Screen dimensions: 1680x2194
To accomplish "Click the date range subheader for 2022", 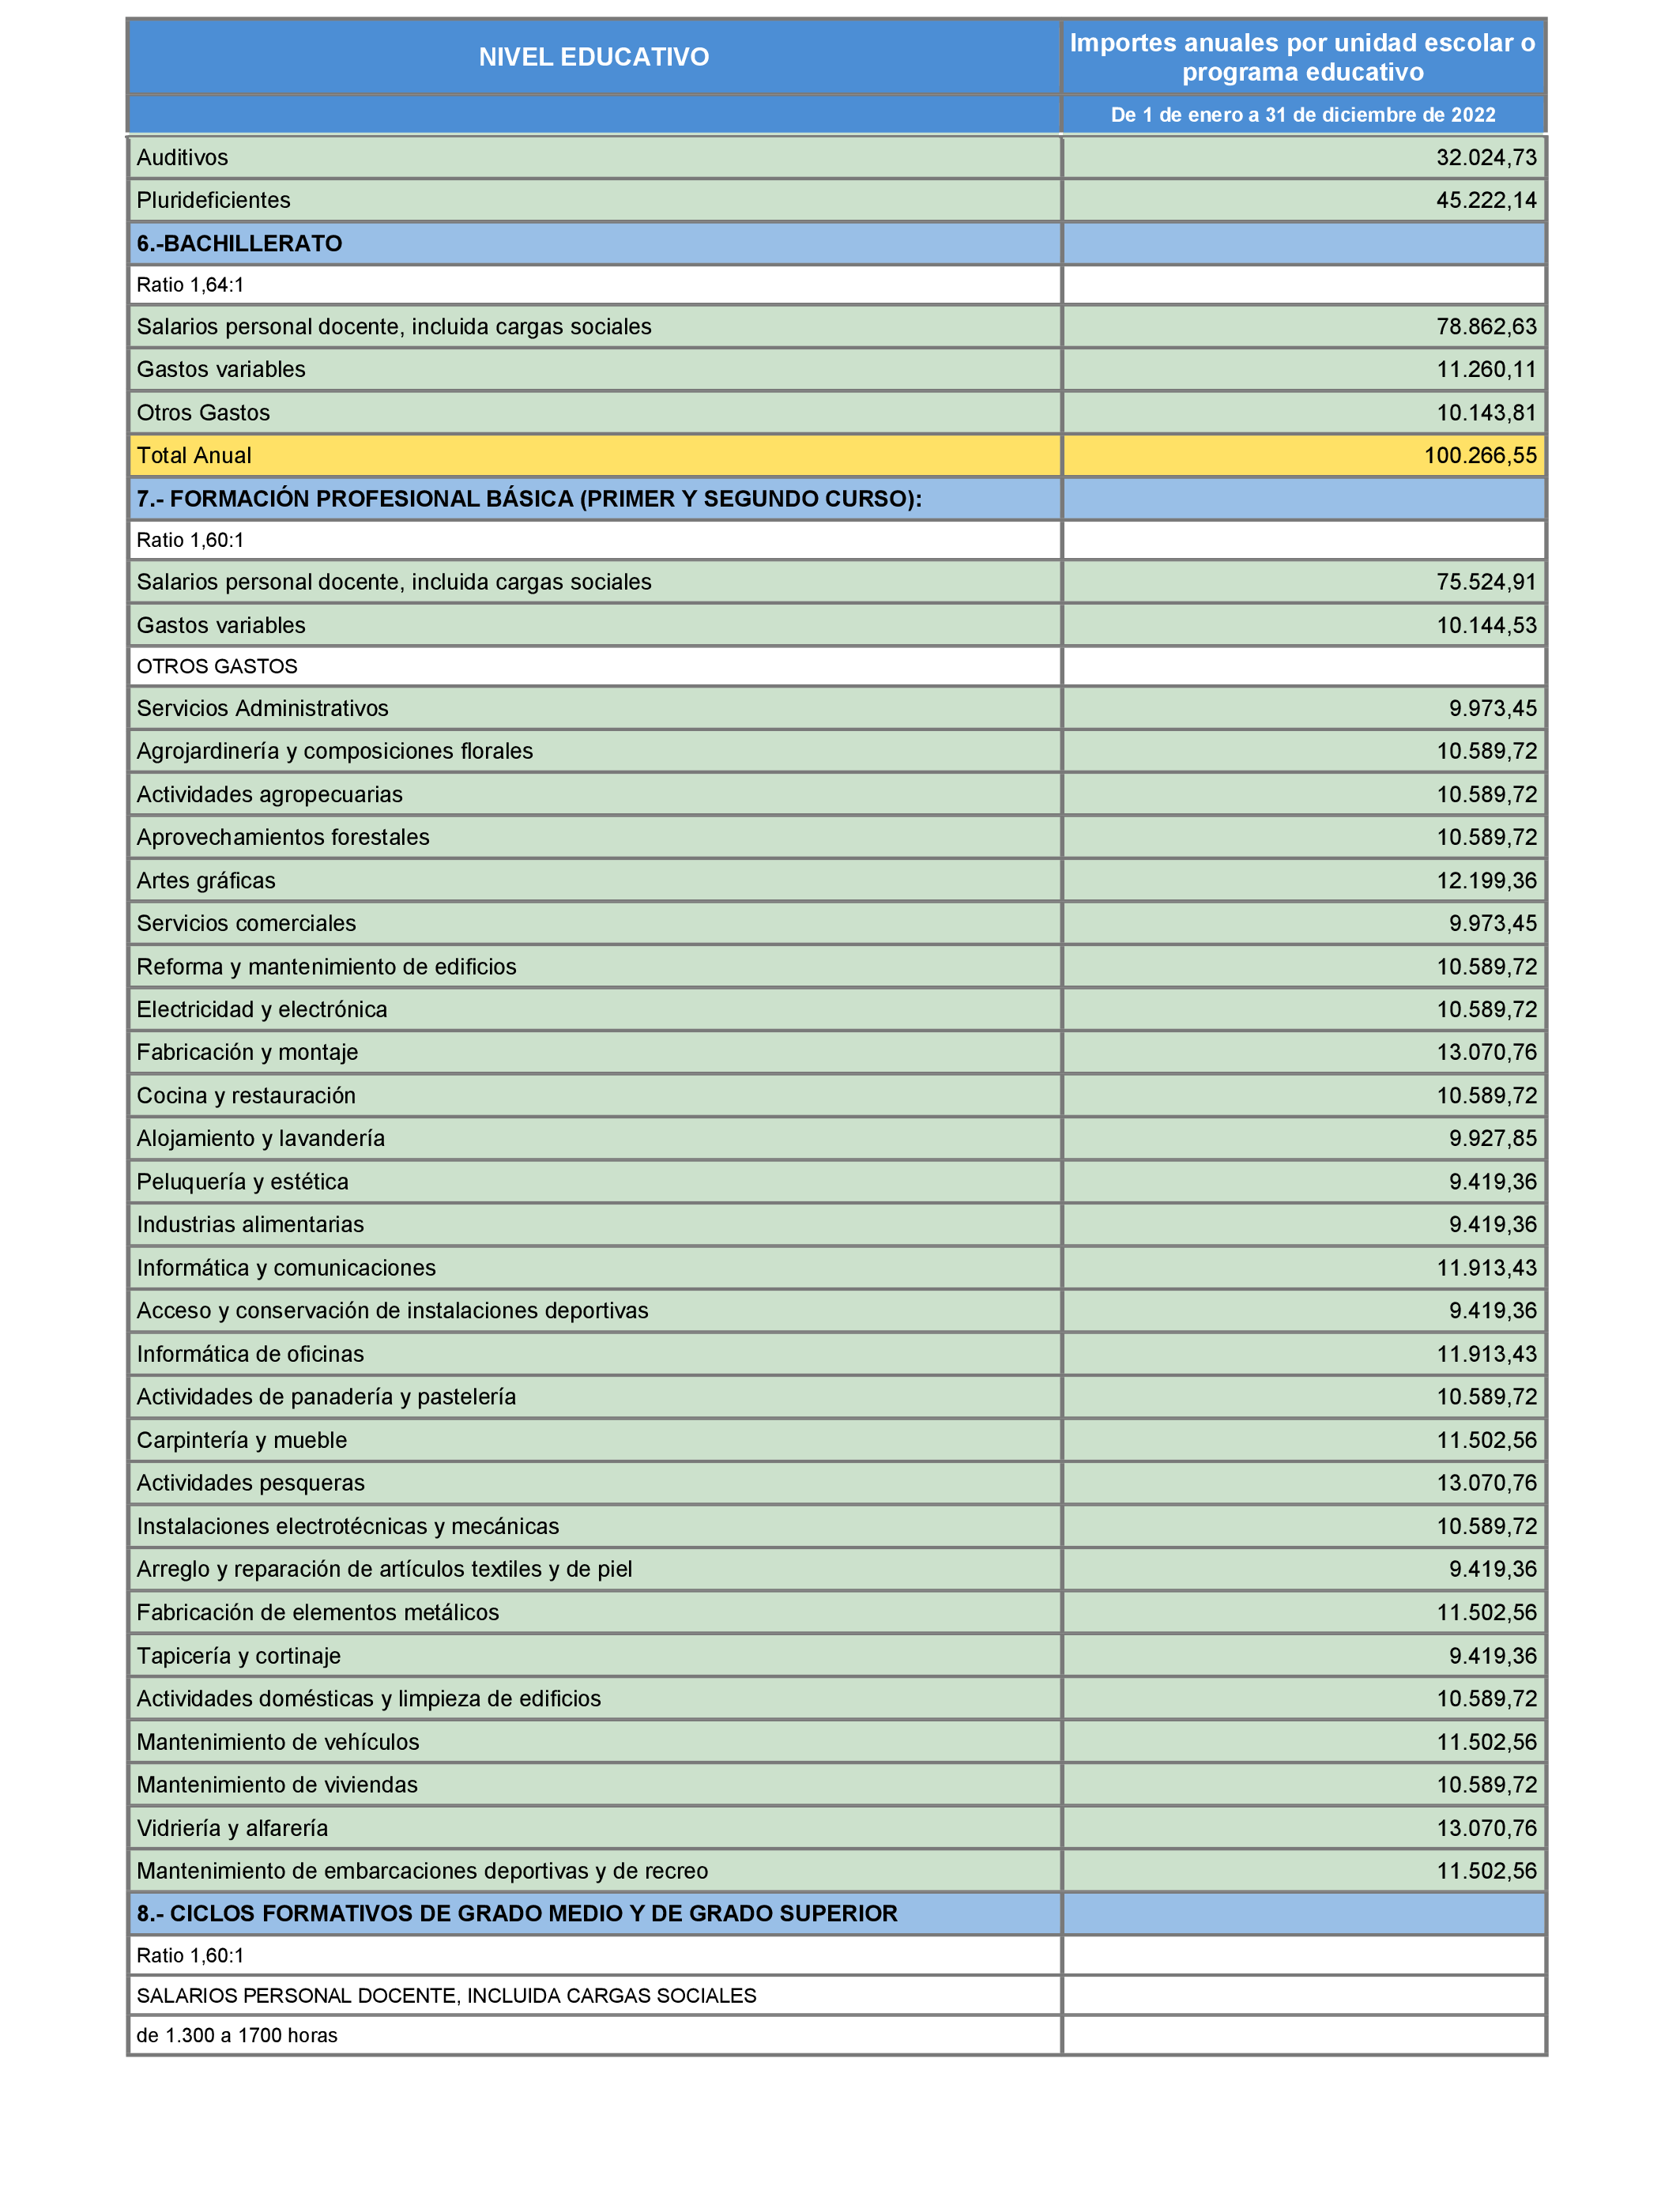I will pos(1302,114).
